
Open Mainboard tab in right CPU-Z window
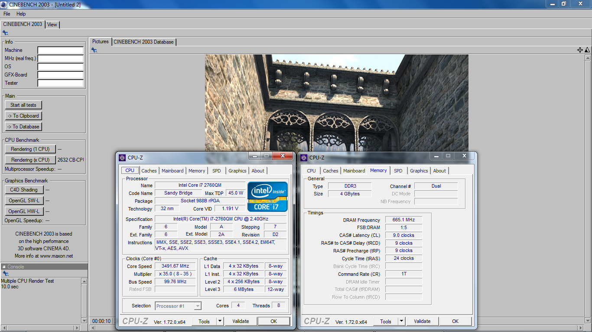point(354,171)
